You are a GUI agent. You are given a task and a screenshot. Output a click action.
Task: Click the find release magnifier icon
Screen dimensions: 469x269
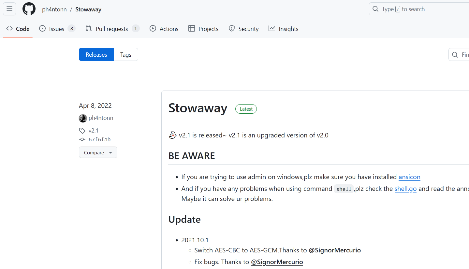(x=455, y=55)
